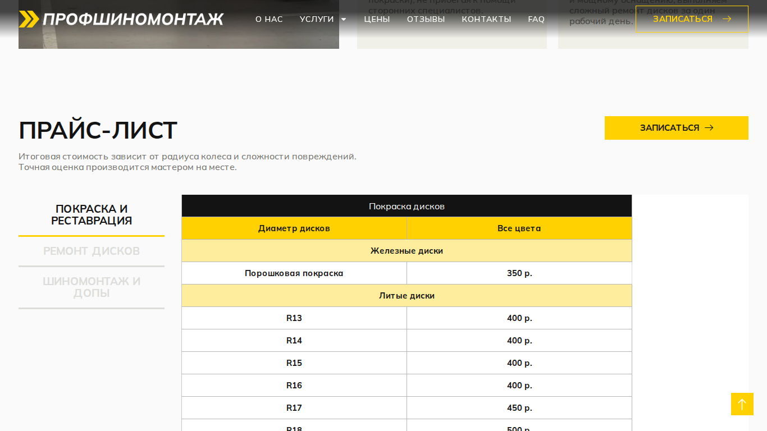The image size is (767, 431).
Task: Switch to the ШИНОМОНТАЖ И ДОПЫ tab
Action: pos(92,287)
